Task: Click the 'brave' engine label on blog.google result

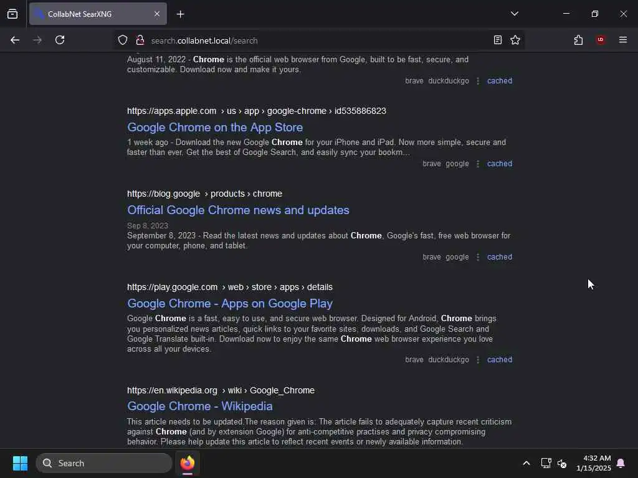Action: [x=431, y=257]
